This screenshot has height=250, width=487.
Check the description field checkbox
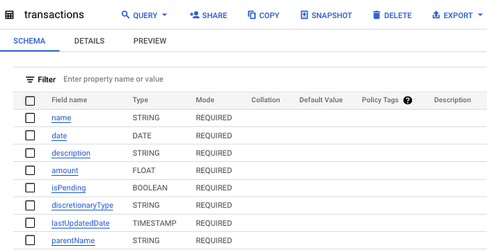pos(30,153)
